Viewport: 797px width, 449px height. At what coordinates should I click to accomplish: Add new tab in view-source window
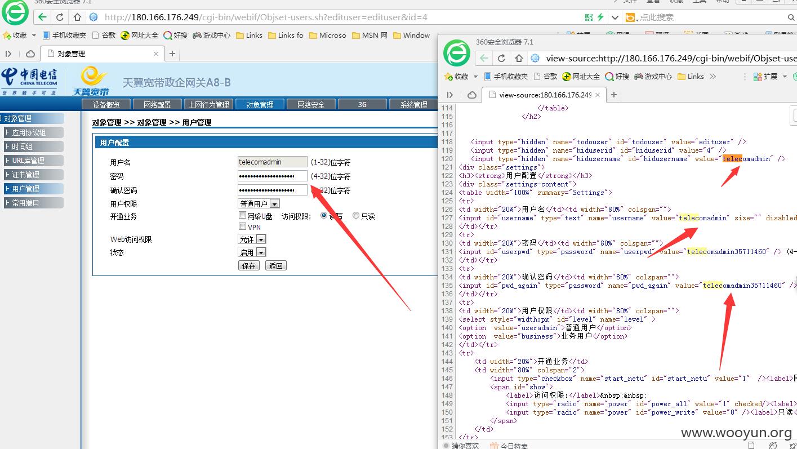614,95
